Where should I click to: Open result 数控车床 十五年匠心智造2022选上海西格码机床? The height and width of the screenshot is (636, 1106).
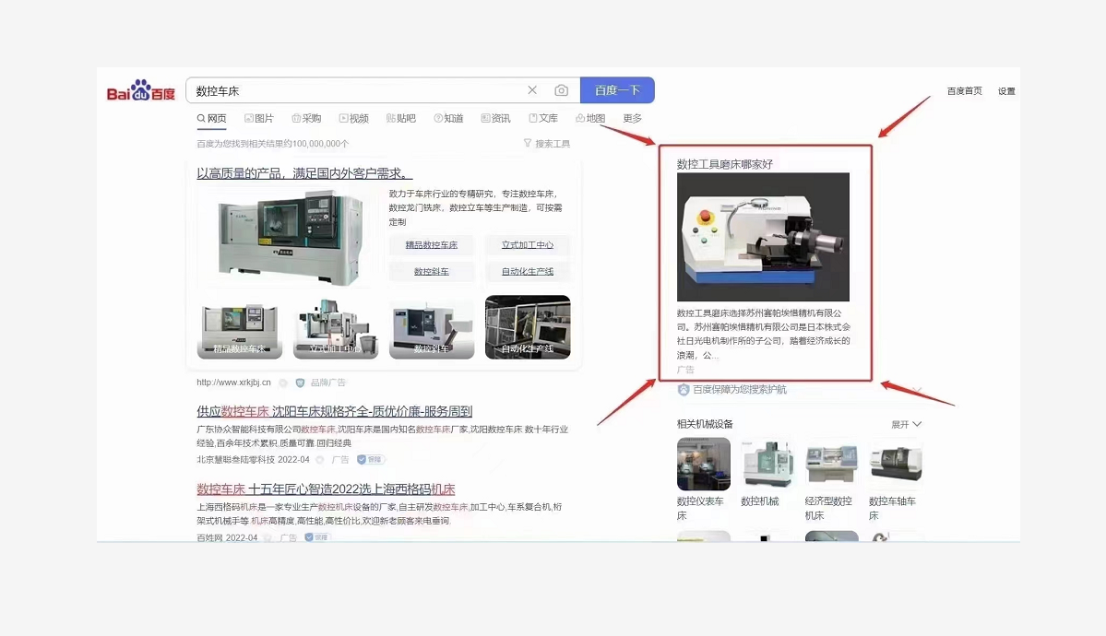326,489
